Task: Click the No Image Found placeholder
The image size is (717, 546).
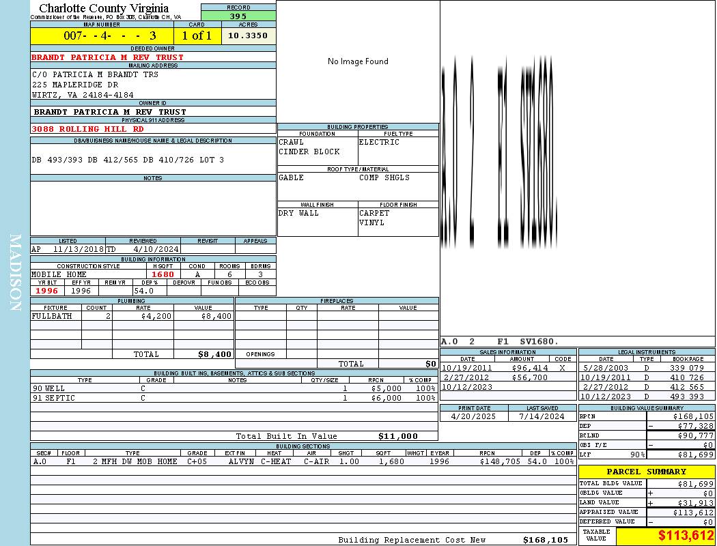Action: click(x=358, y=61)
